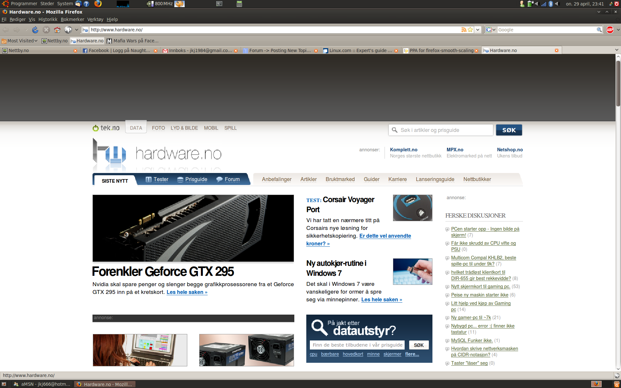Screen dimensions: 621x388
Task: Close the Gmail Innboks tab
Action: coord(236,51)
